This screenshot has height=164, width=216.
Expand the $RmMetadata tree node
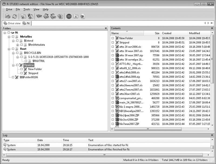click(x=18, y=45)
